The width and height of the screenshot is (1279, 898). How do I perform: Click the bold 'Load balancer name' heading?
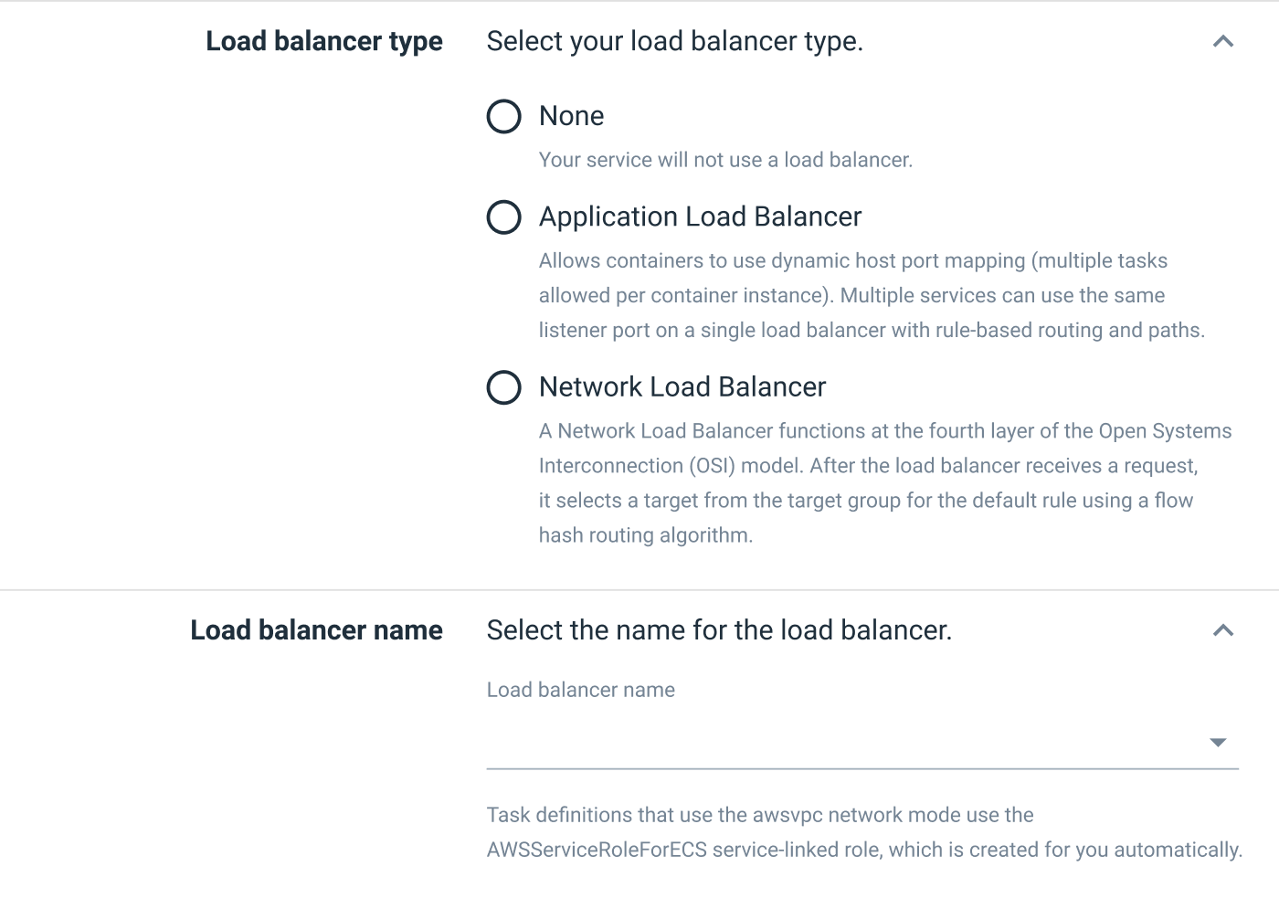316,630
